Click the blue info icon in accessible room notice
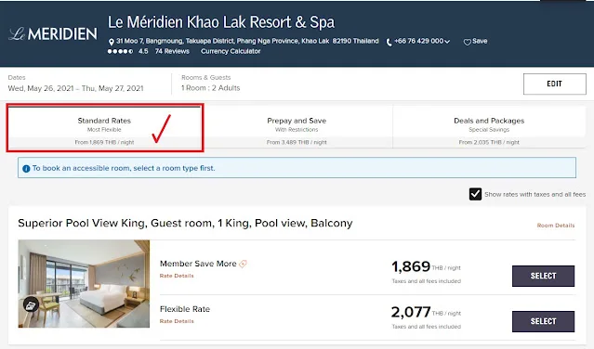 26,169
